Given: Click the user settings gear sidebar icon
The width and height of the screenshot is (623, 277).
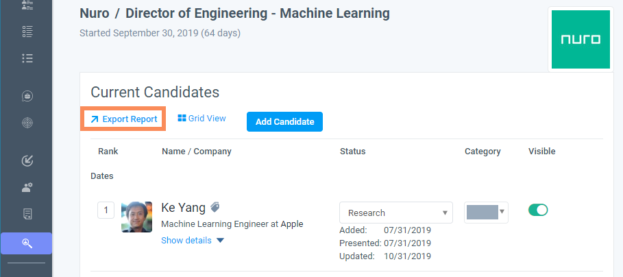Looking at the screenshot, I should (27, 186).
